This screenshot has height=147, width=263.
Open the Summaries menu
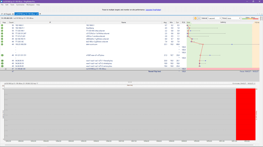[20, 5]
